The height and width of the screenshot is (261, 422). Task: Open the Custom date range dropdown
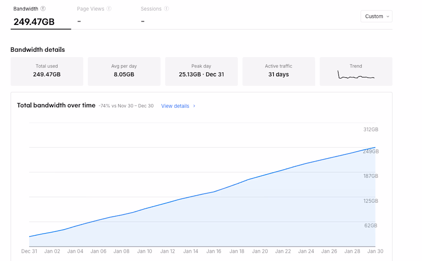[x=376, y=16]
